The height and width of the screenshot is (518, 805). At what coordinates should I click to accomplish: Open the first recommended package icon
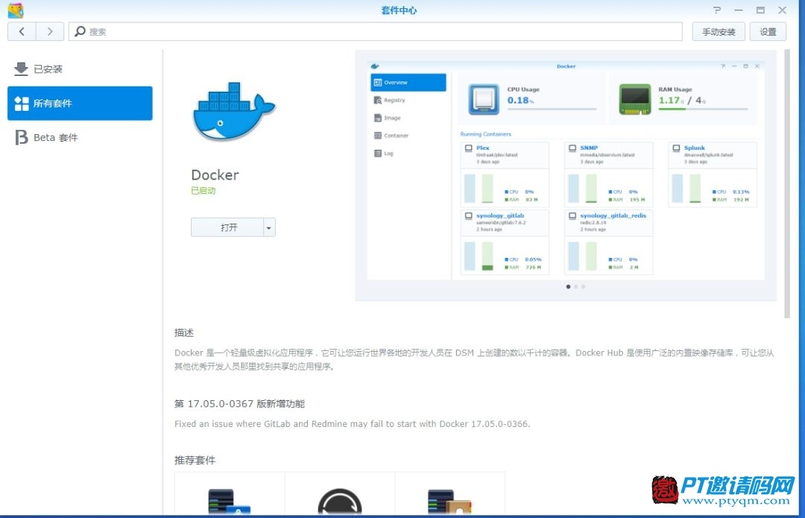[x=230, y=501]
